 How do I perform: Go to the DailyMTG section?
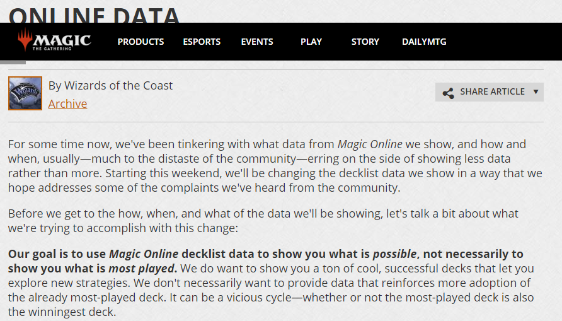(424, 42)
